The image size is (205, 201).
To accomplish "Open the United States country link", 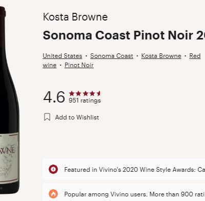I will point(63,56).
